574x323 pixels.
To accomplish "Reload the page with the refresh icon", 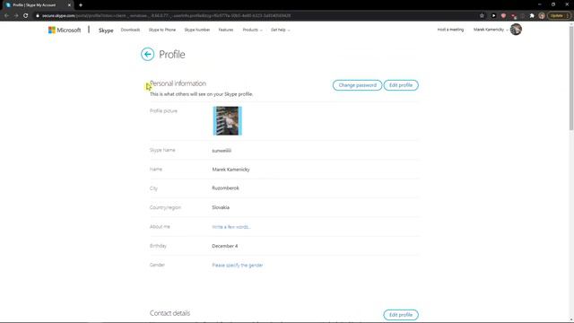I will click(x=26, y=16).
